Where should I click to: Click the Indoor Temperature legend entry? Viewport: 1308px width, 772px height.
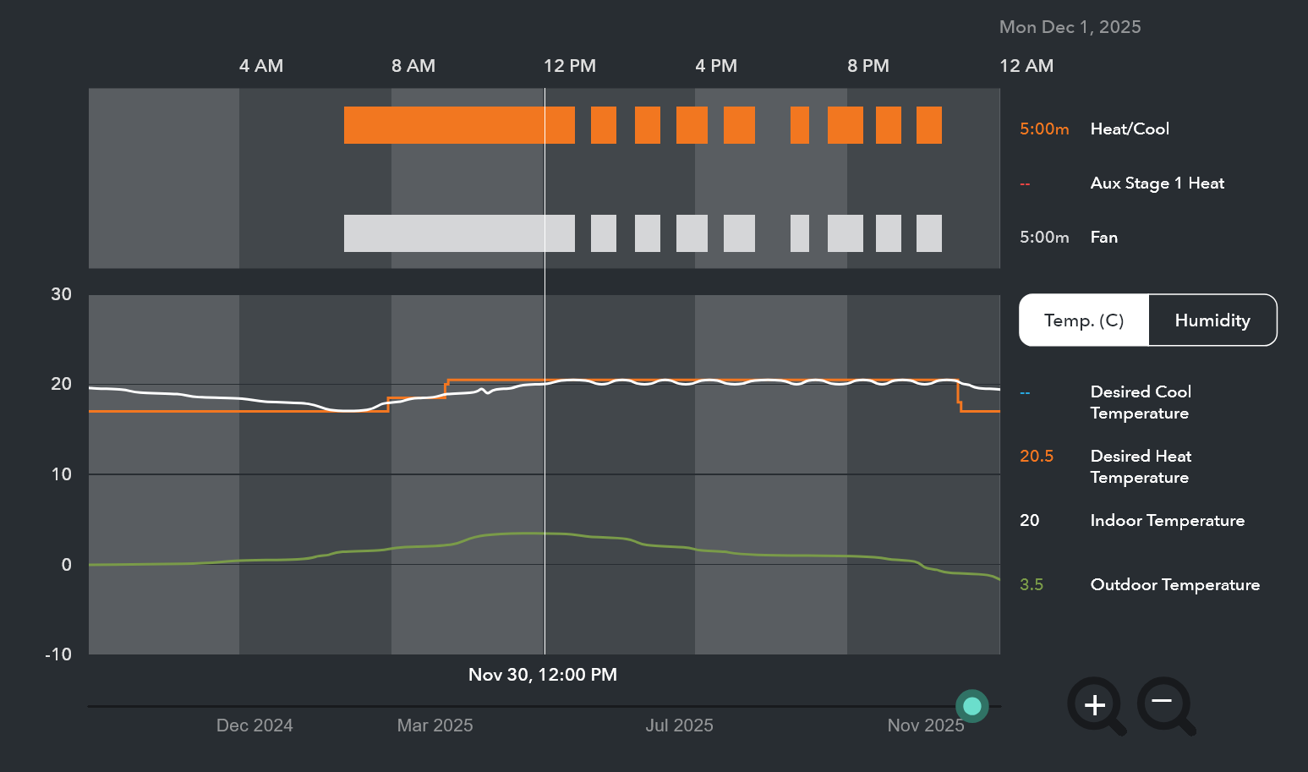(1167, 521)
